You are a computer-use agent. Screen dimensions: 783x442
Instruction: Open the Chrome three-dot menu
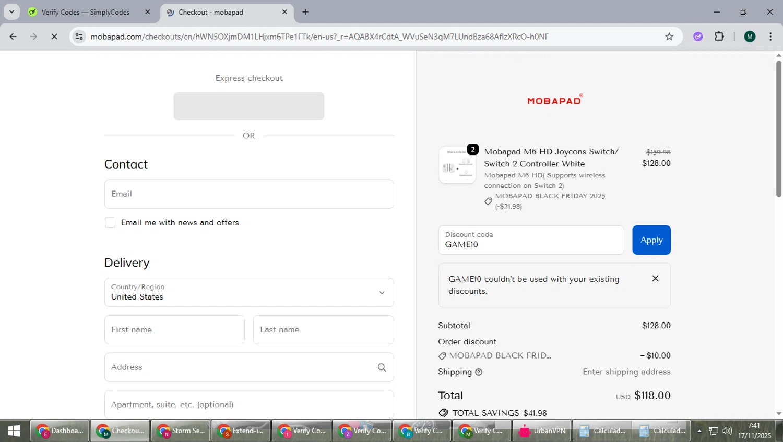pos(770,37)
